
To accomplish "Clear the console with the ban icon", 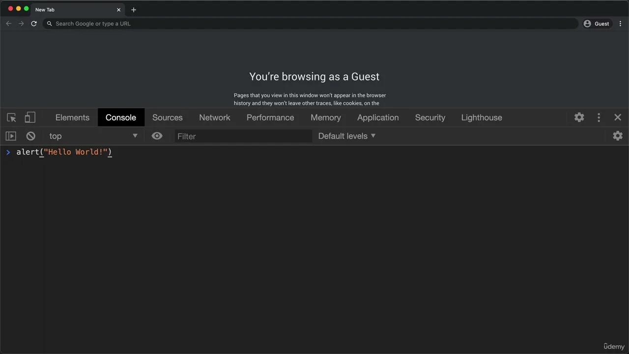I will tap(31, 136).
